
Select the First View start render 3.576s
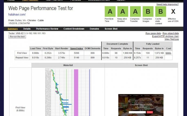tap(62, 53)
